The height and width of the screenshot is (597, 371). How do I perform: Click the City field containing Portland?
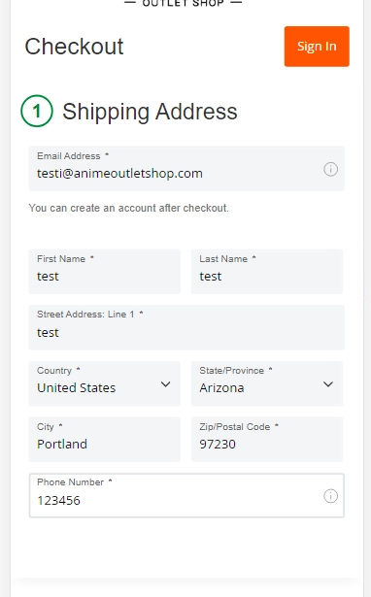104,440
